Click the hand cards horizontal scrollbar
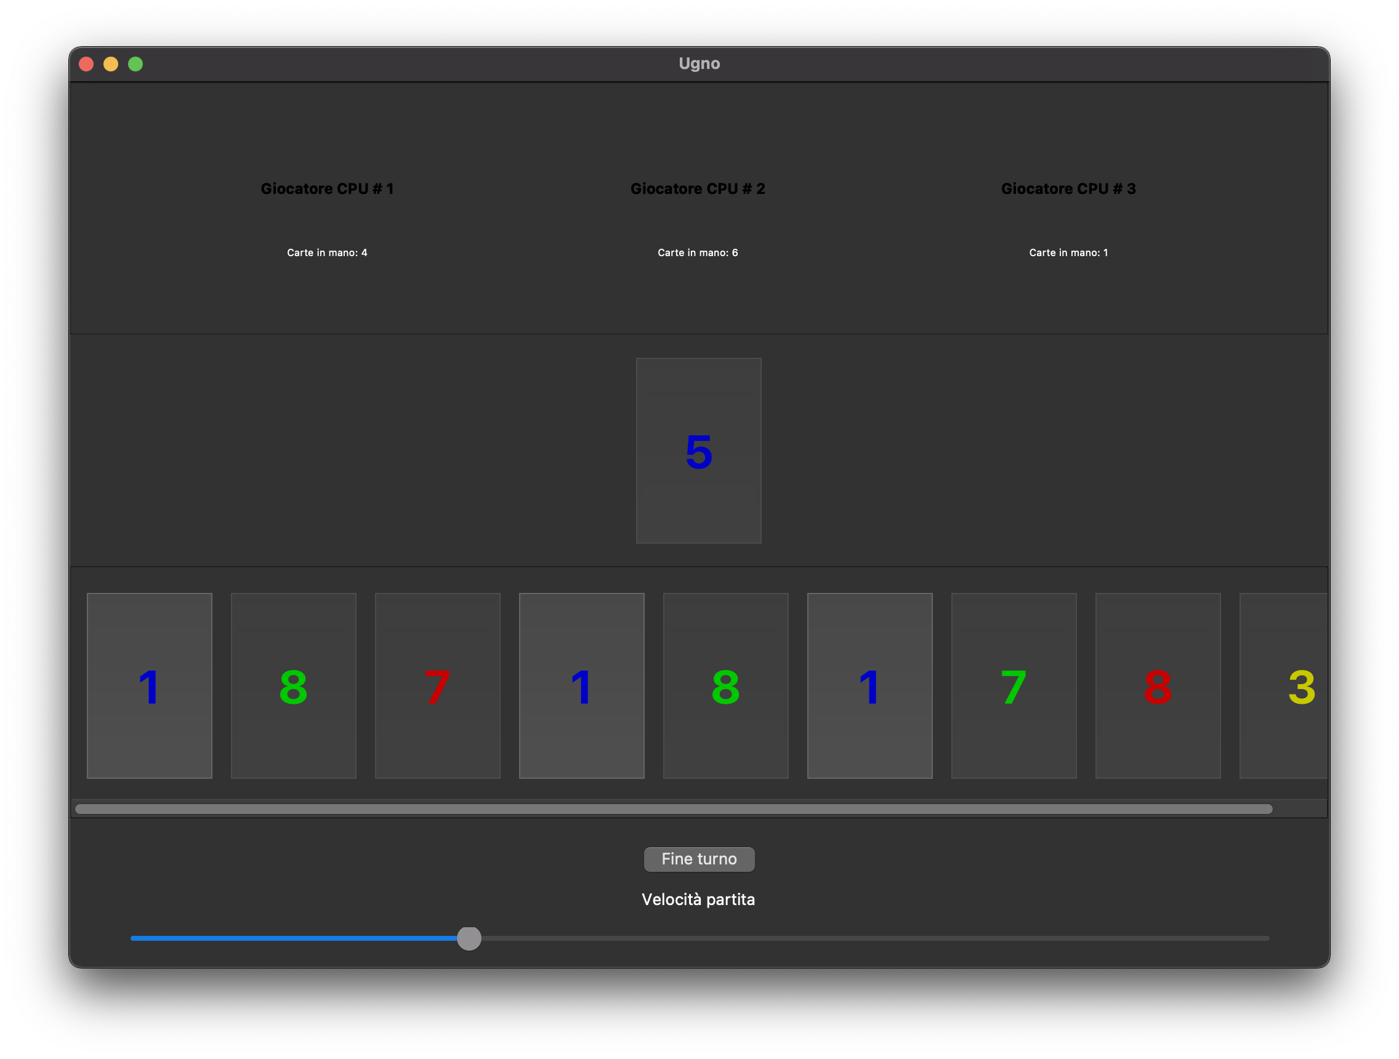This screenshot has height=1059, width=1399. pos(673,809)
